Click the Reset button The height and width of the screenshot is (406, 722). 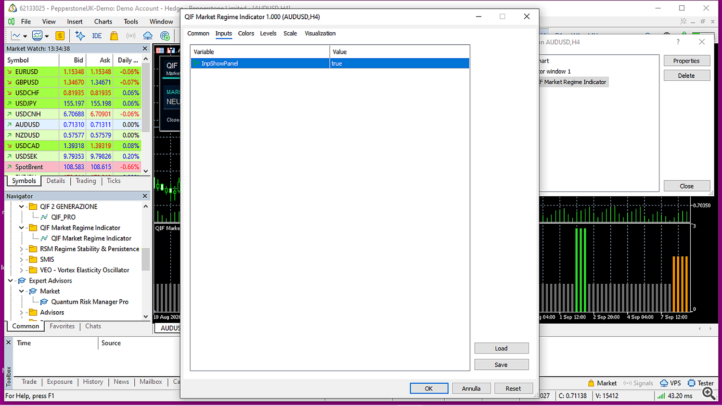[513, 389]
